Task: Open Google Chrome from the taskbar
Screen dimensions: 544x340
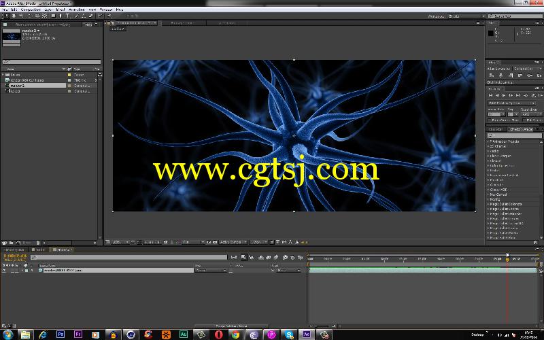Action: [x=235, y=335]
